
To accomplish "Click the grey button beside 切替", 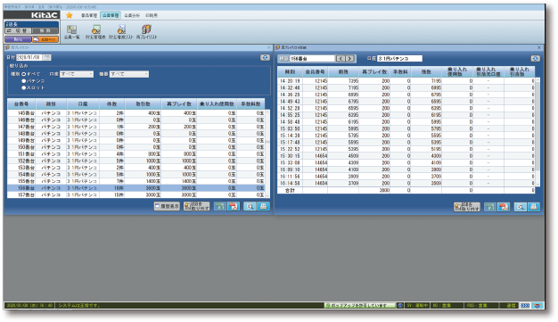I will pyautogui.click(x=45, y=31).
